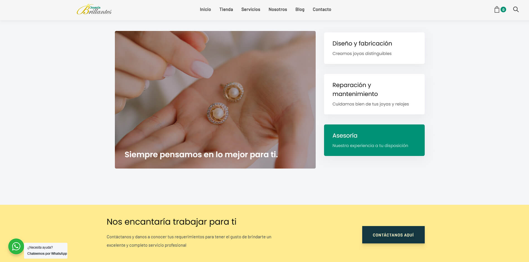529x262 pixels.
Task: Click the cart item count badge
Action: pos(503,10)
